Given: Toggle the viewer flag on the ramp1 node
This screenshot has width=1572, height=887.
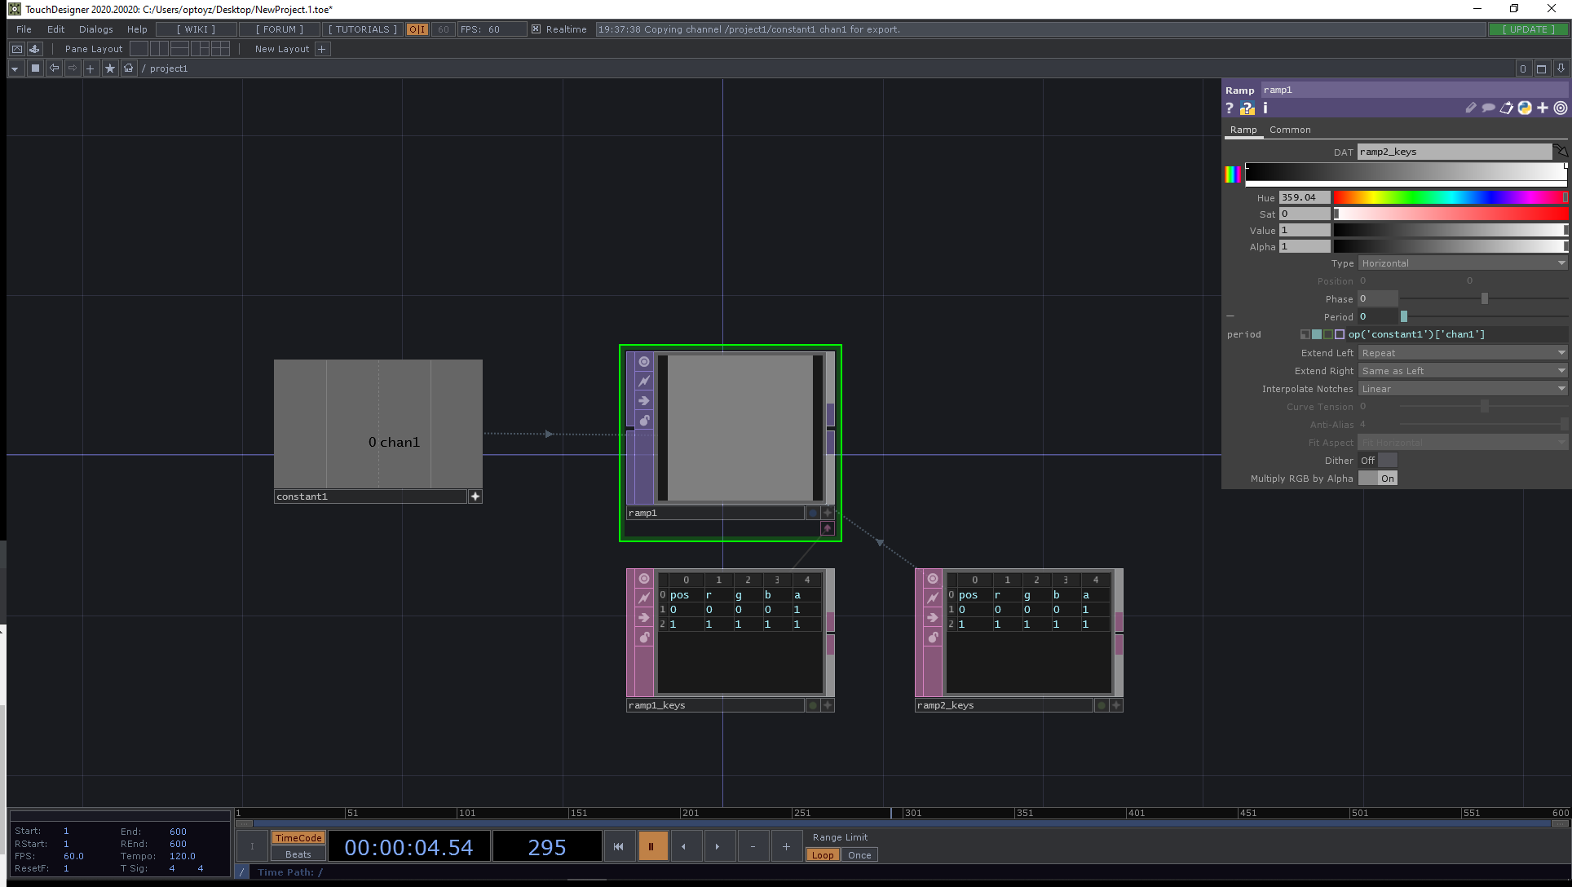Looking at the screenshot, I should (644, 361).
